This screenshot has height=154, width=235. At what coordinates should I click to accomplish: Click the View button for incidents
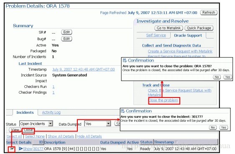pos(15,130)
